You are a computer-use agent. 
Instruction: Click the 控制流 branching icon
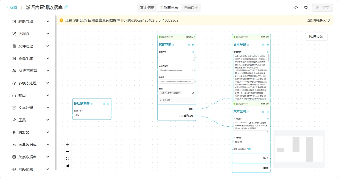click(14, 34)
